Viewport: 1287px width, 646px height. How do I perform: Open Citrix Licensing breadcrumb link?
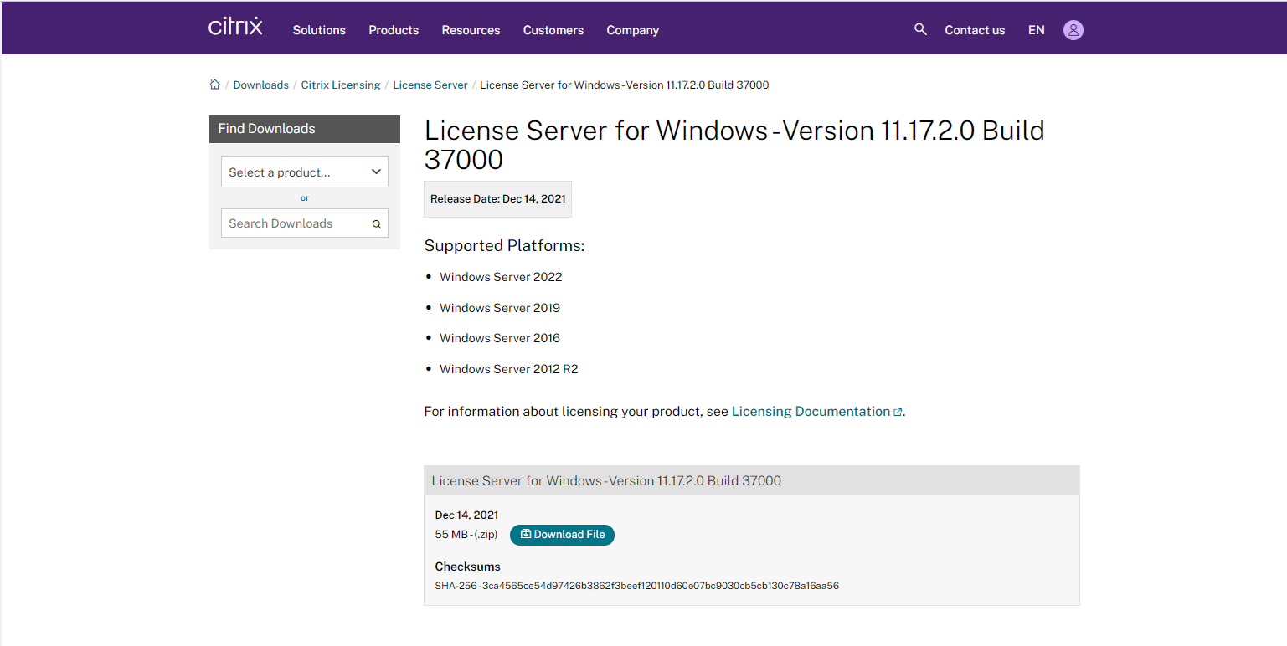click(x=341, y=85)
